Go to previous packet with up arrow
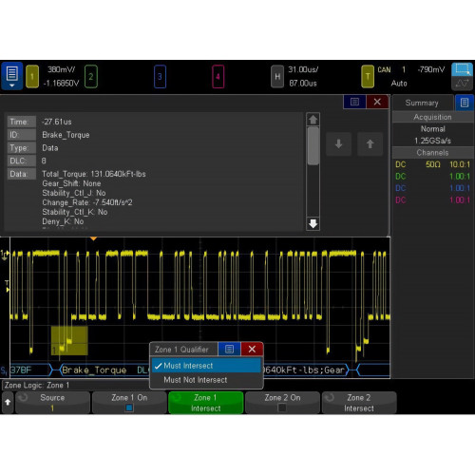 [x=370, y=144]
